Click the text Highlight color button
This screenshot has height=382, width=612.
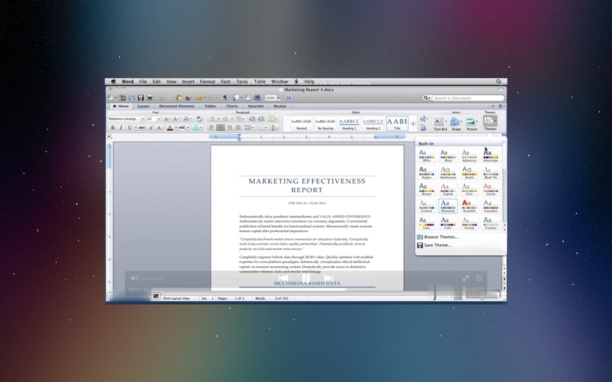point(182,127)
